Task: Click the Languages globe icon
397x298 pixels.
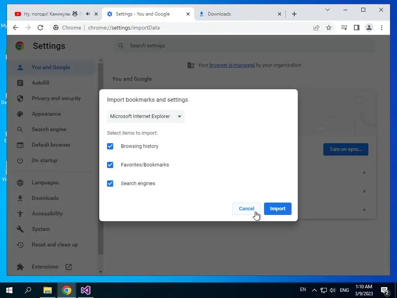Action: point(20,182)
